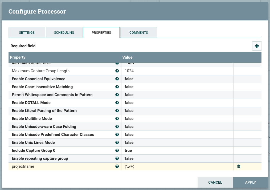Select the Properties tab

click(101, 32)
